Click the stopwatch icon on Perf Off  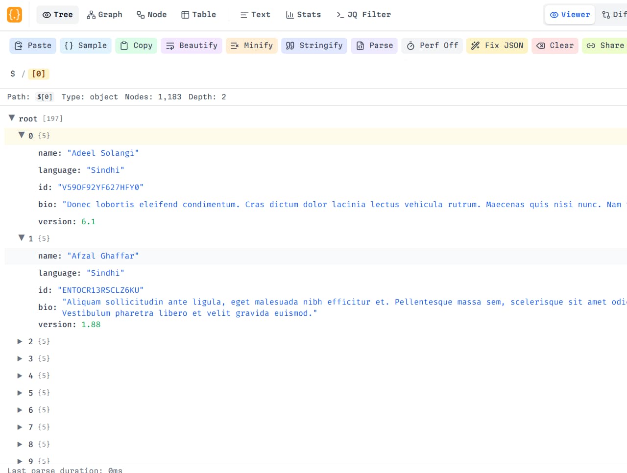pyautogui.click(x=410, y=46)
